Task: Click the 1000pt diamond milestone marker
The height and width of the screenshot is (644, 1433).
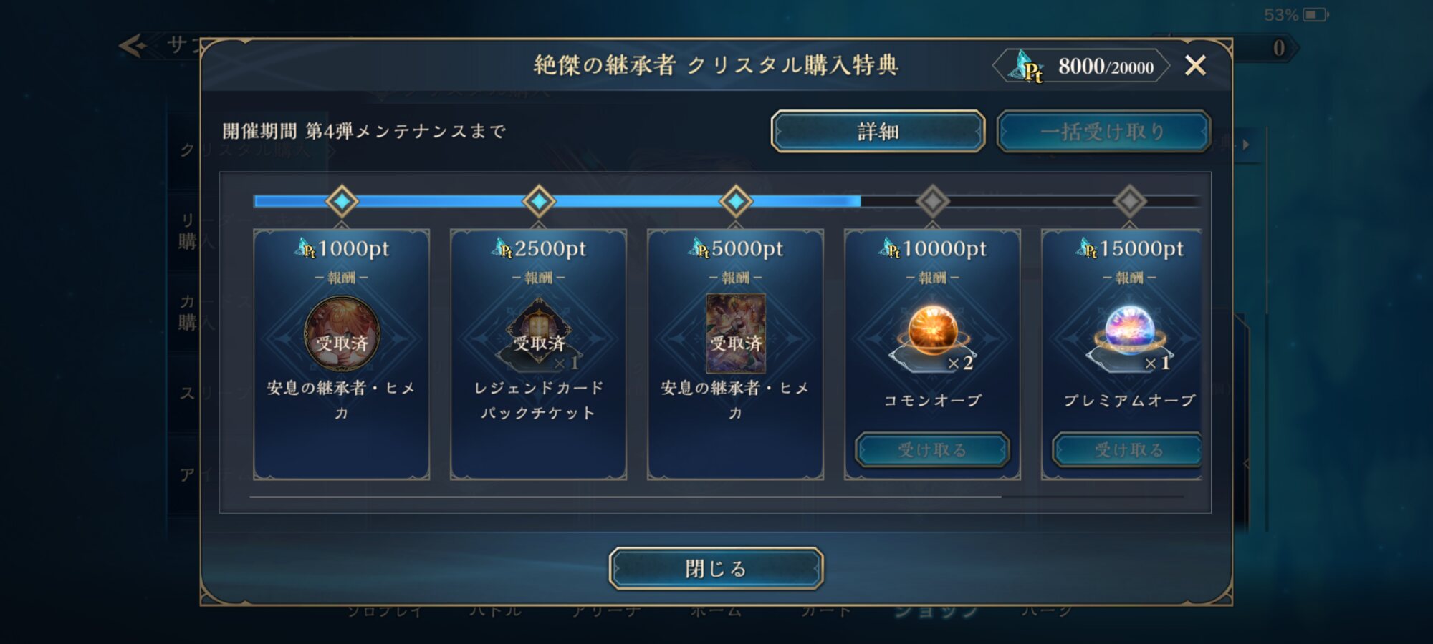Action: tap(342, 201)
